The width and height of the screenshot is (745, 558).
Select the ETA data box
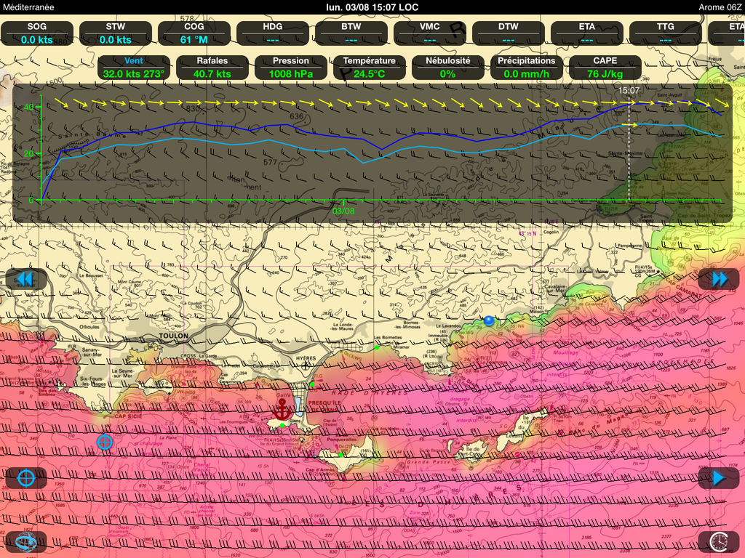tap(587, 33)
